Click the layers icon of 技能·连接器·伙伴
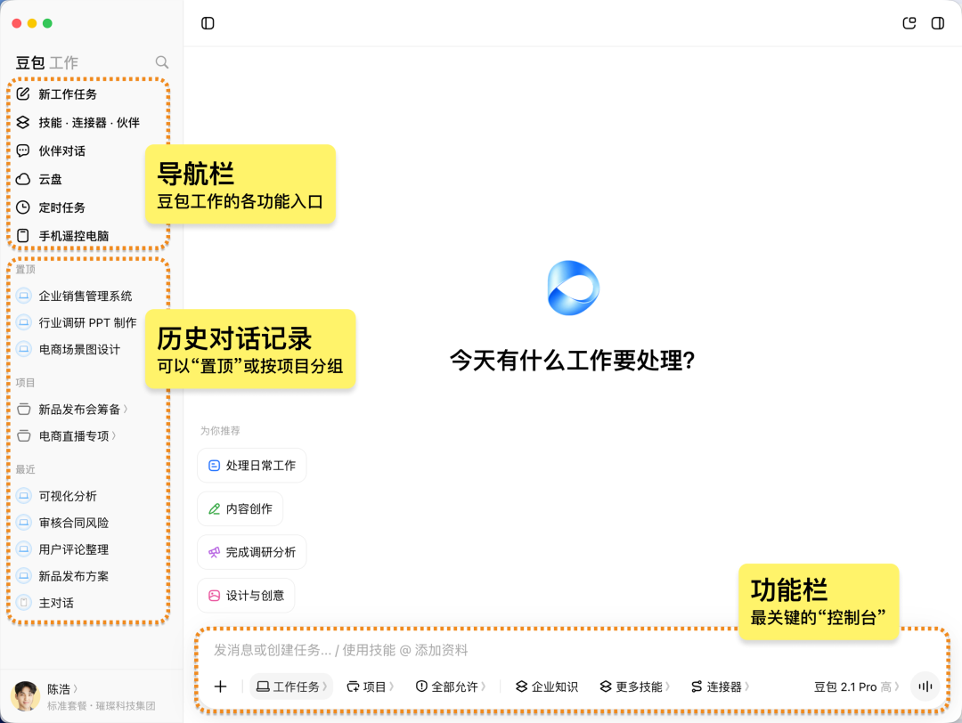Image resolution: width=962 pixels, height=723 pixels. pyautogui.click(x=22, y=122)
